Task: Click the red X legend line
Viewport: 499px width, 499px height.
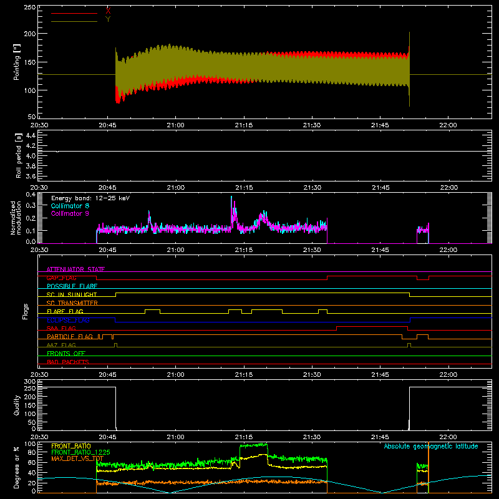Action: 74,13
